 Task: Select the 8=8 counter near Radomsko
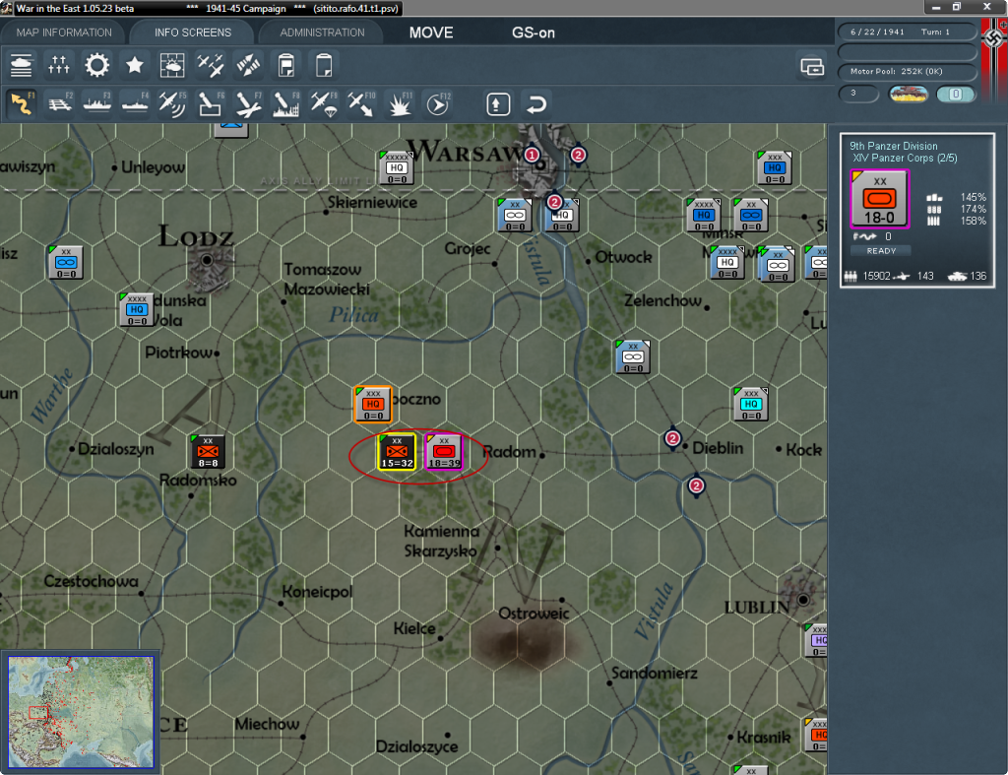pos(208,451)
